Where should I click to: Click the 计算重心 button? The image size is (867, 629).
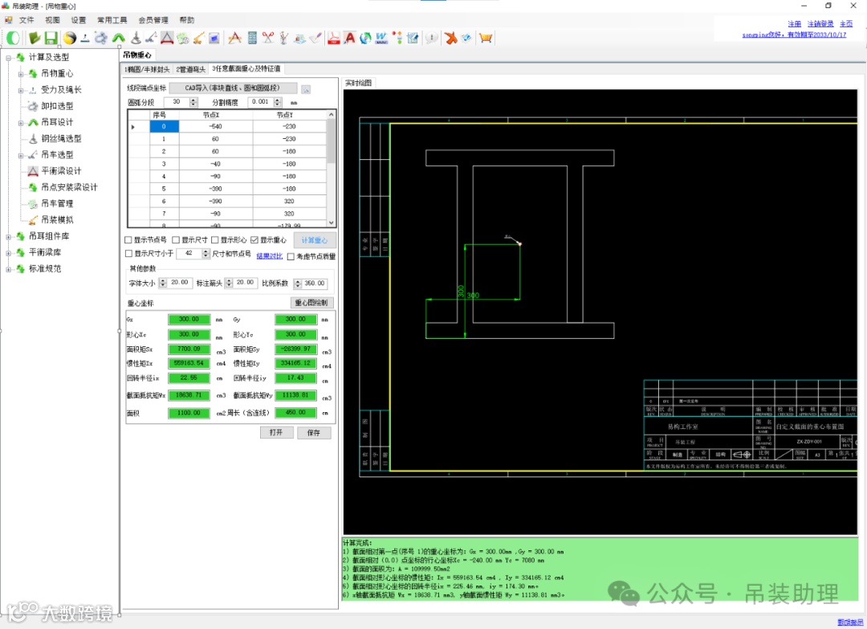point(314,240)
